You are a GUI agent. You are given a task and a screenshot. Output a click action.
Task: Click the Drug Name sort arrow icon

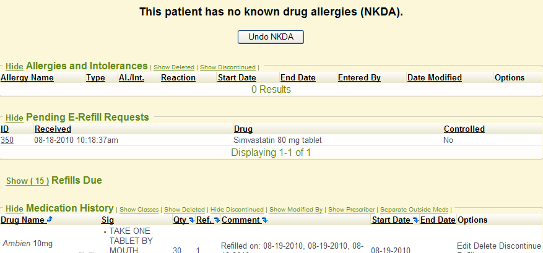(50, 220)
